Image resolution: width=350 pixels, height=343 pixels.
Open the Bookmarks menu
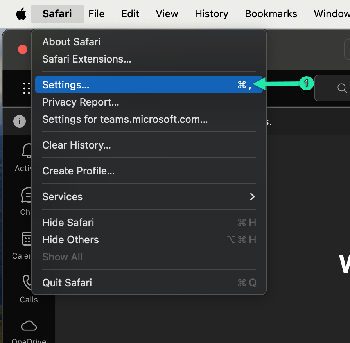pos(271,14)
